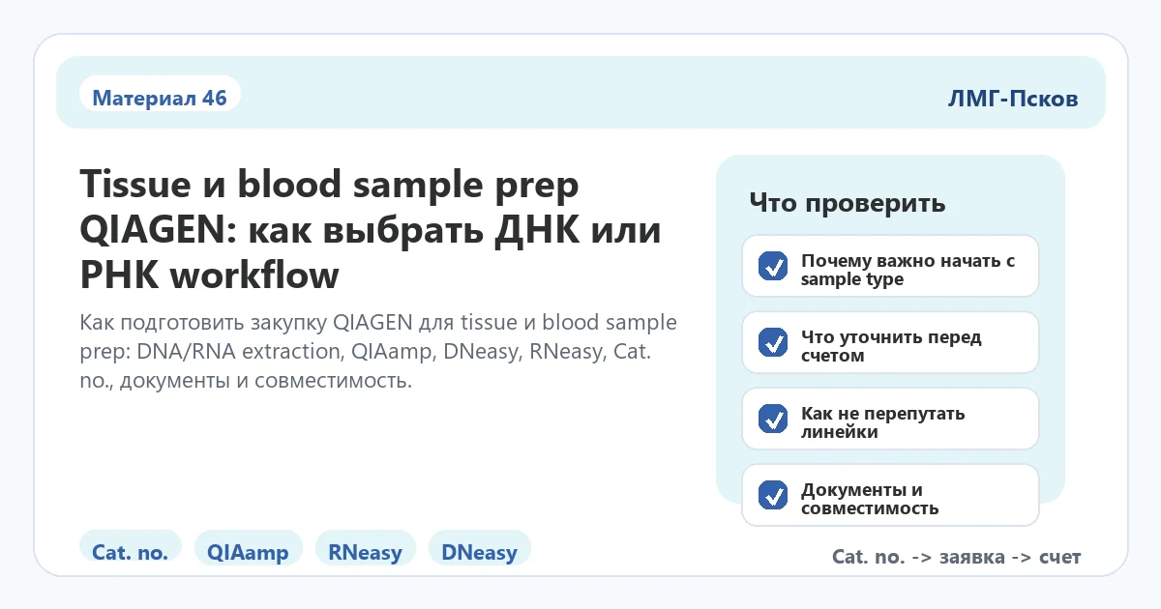Click the text 'Cat. no. -> заявка -> счет'

click(x=956, y=557)
